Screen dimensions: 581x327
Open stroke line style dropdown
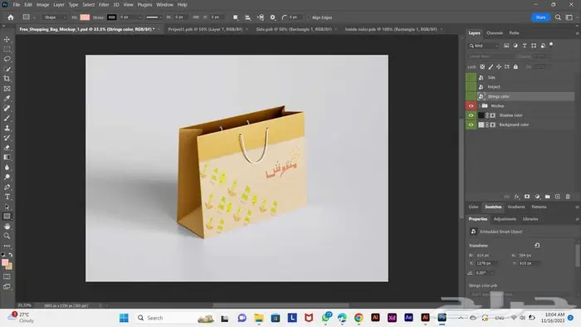click(154, 17)
